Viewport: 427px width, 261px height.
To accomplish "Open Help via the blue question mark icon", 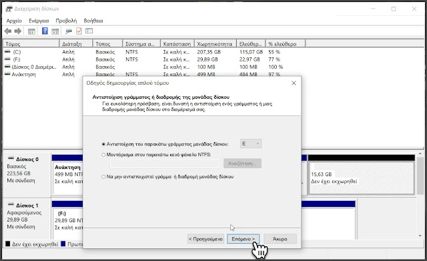I will [45, 31].
